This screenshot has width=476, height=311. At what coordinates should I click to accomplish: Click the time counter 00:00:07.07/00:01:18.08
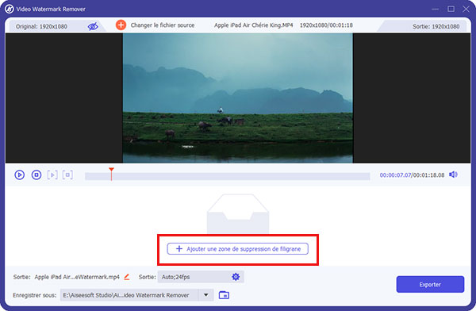pyautogui.click(x=412, y=175)
